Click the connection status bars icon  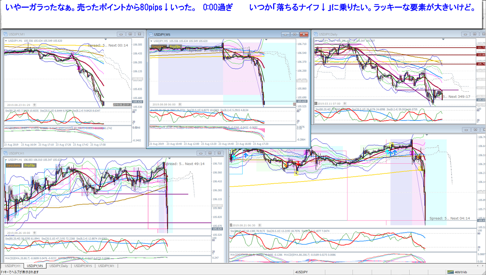point(450,272)
